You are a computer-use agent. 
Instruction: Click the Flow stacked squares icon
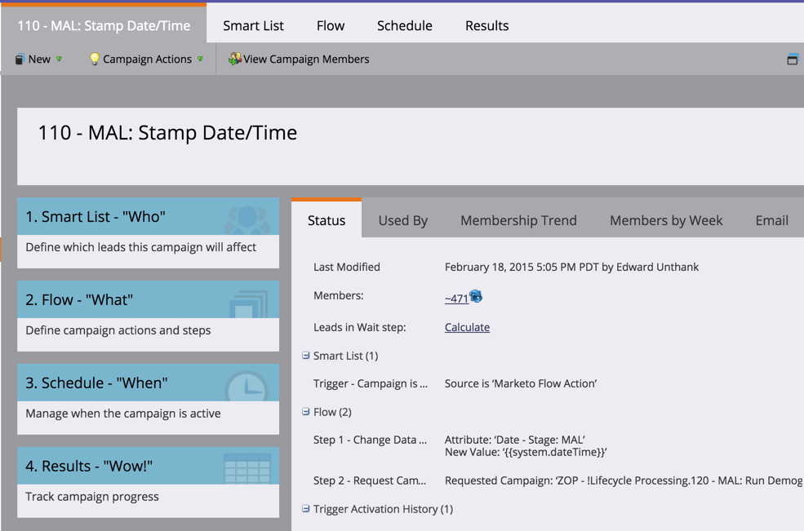(x=249, y=304)
